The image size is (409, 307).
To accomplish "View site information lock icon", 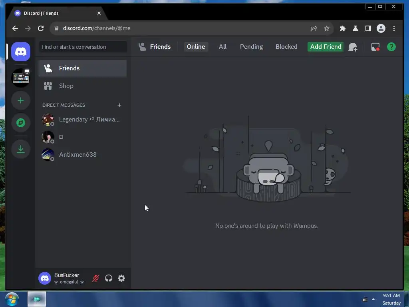I will [57, 28].
